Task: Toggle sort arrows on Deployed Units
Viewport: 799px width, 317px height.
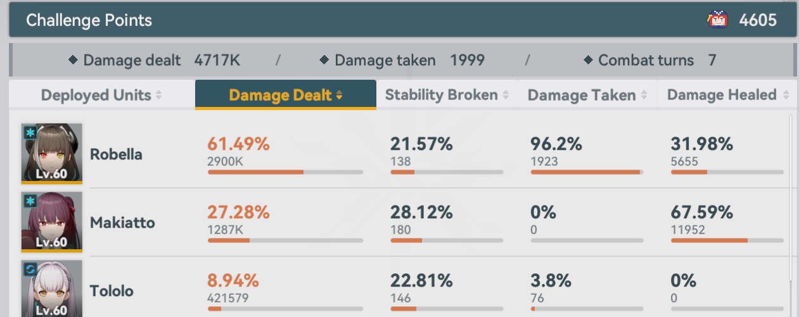Action: click(x=159, y=96)
